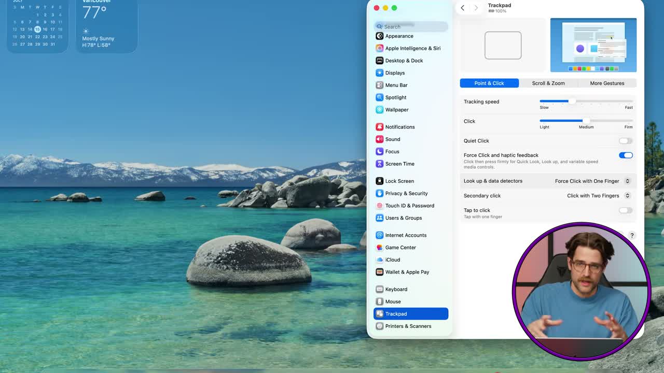This screenshot has height=373, width=664.
Task: Open the Vancouver weather widget
Action: [x=107, y=26]
